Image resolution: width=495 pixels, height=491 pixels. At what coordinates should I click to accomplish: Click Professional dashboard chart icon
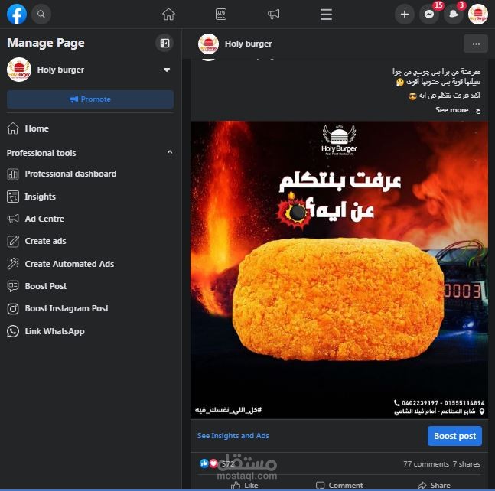tap(13, 174)
